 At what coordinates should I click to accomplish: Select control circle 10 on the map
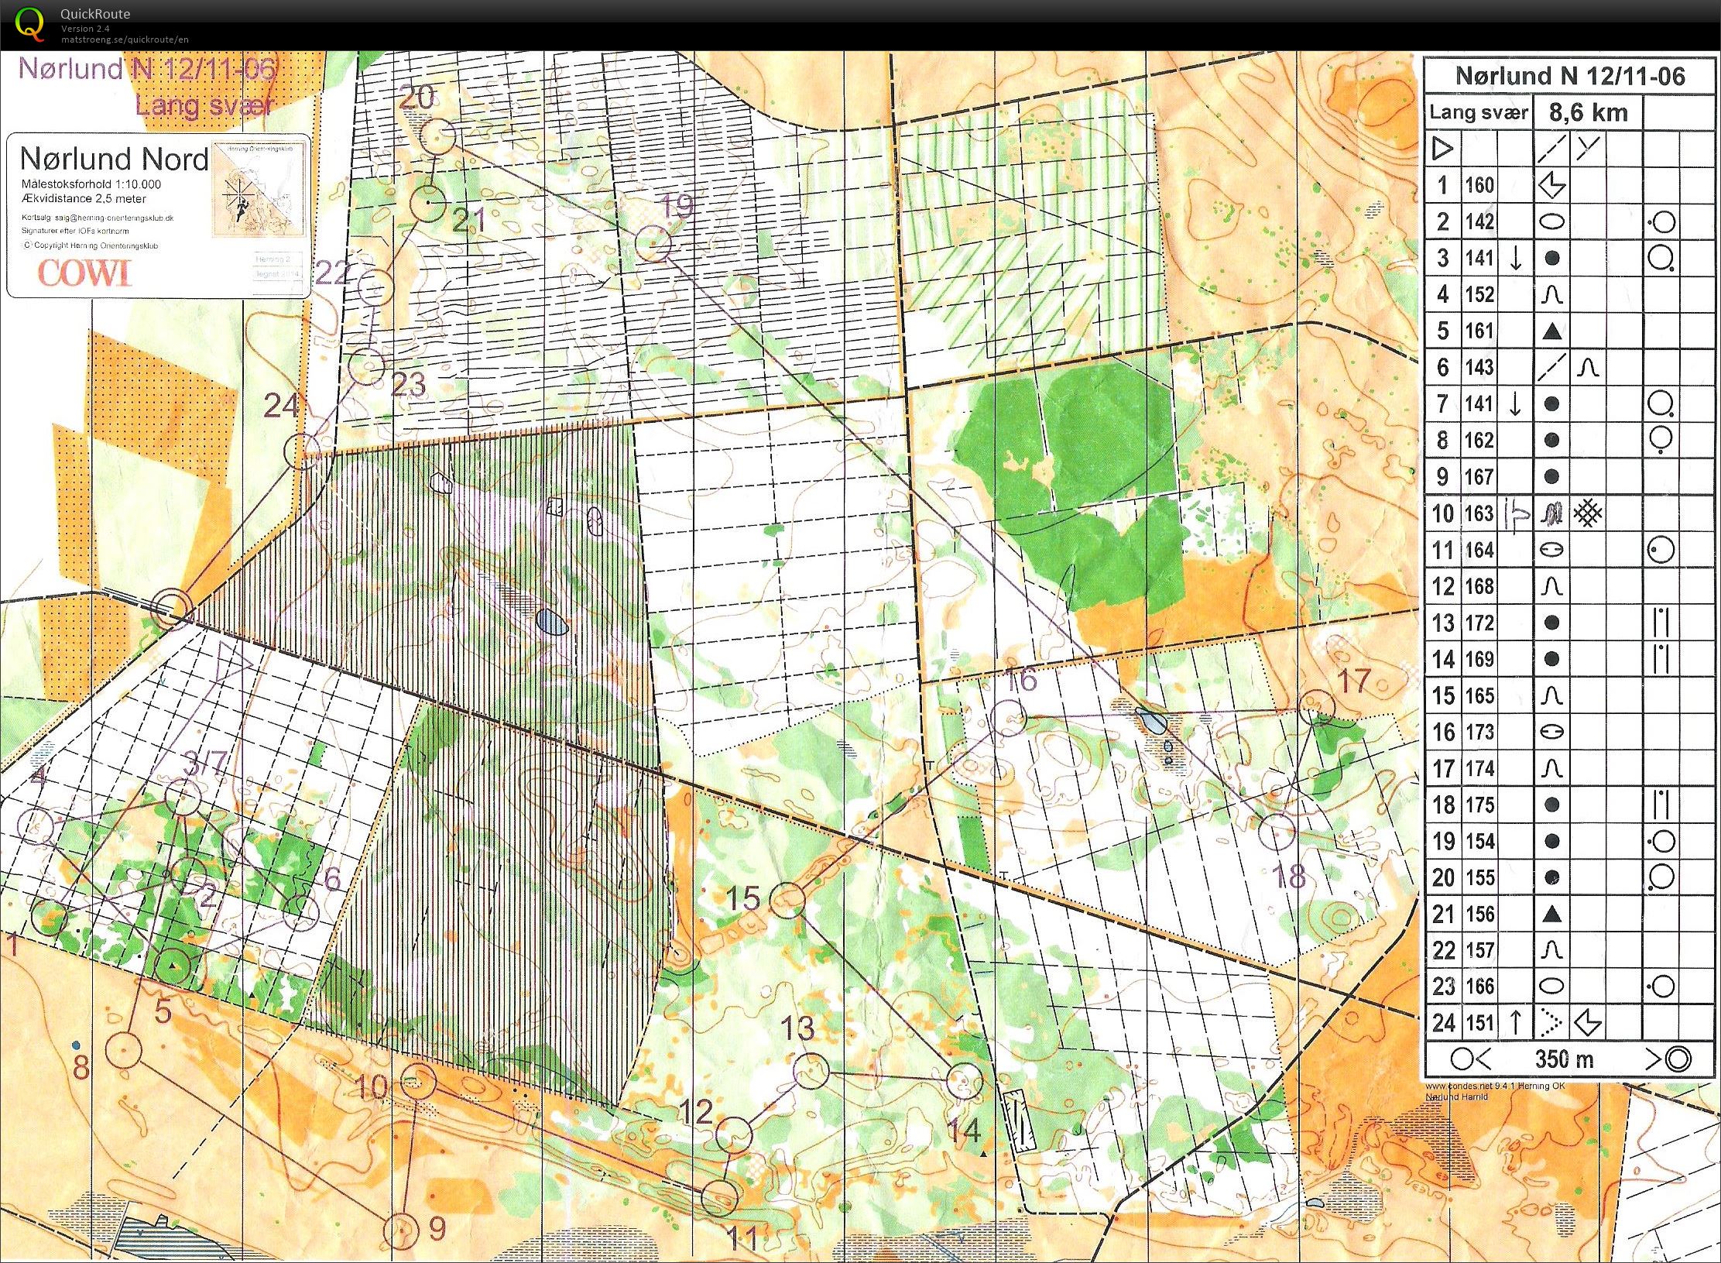pos(420,1082)
